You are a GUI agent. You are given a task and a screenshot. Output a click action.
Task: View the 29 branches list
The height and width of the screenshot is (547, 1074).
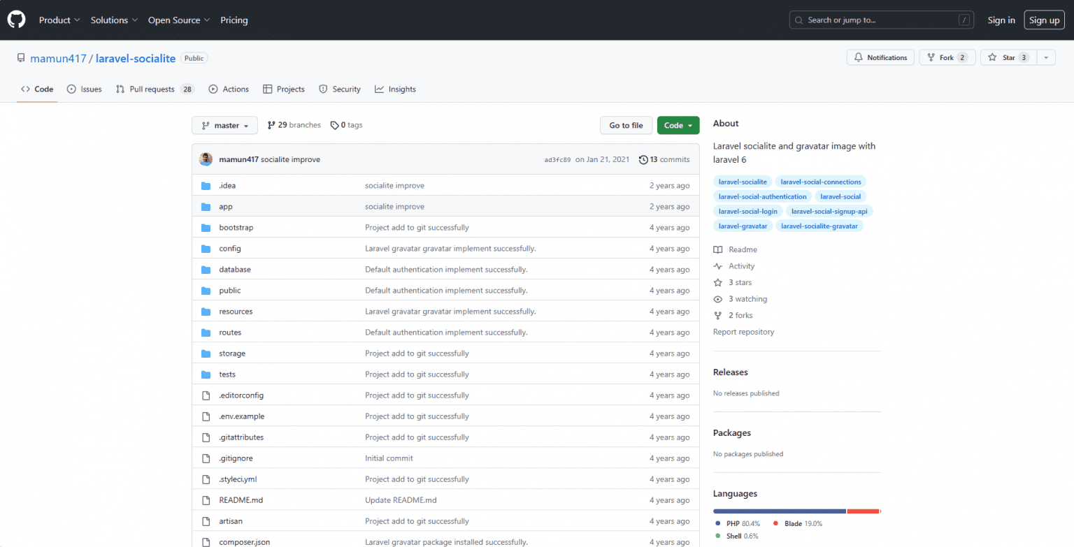[293, 125]
